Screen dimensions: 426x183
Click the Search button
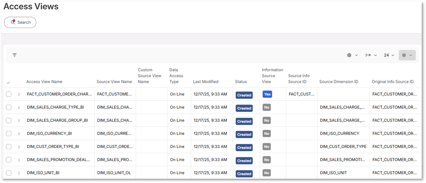pos(20,22)
